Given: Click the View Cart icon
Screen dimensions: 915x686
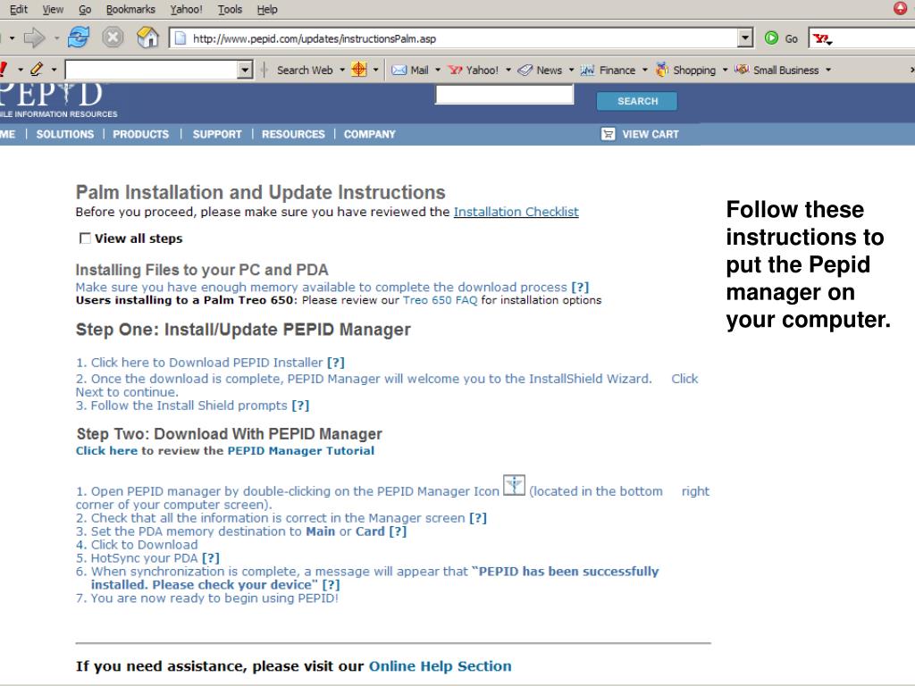Looking at the screenshot, I should click(608, 134).
